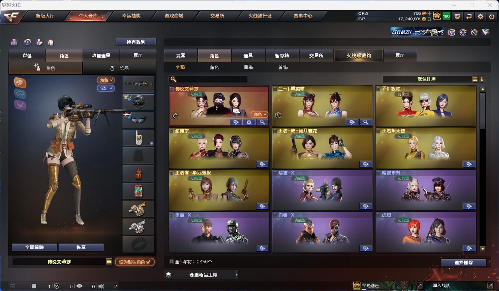Toggle bookmark mark on 王者炽天使 card
The width and height of the screenshot is (499, 291).
click(x=378, y=131)
